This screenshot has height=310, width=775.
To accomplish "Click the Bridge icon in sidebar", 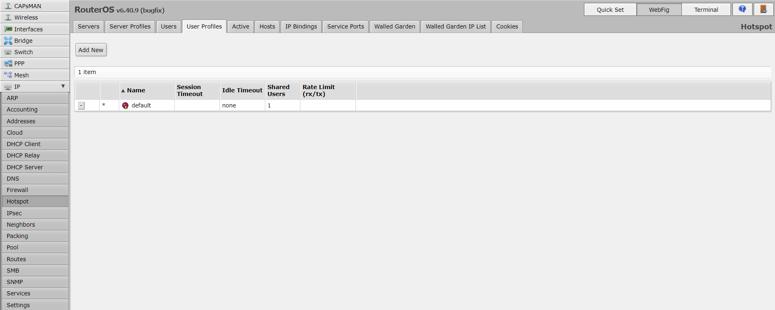I will tap(8, 41).
